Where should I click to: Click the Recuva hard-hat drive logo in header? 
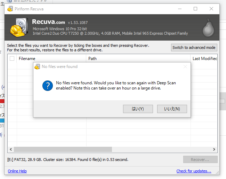[x=19, y=27]
